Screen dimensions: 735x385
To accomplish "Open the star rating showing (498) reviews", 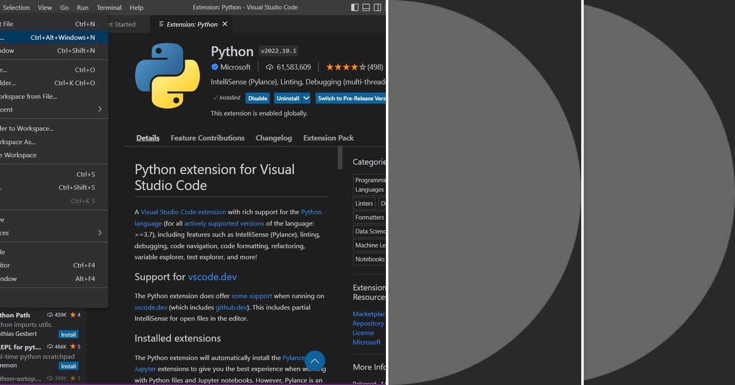I will pos(354,67).
